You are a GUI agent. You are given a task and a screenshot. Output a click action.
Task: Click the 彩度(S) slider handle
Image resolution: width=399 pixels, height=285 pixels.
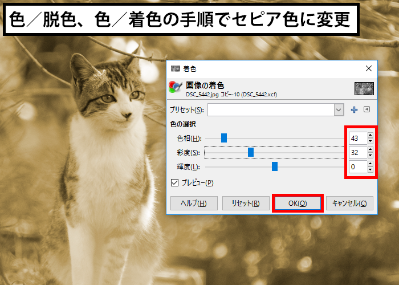click(x=251, y=152)
